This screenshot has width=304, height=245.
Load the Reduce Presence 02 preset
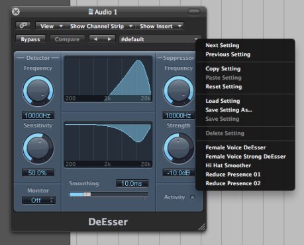(x=233, y=183)
